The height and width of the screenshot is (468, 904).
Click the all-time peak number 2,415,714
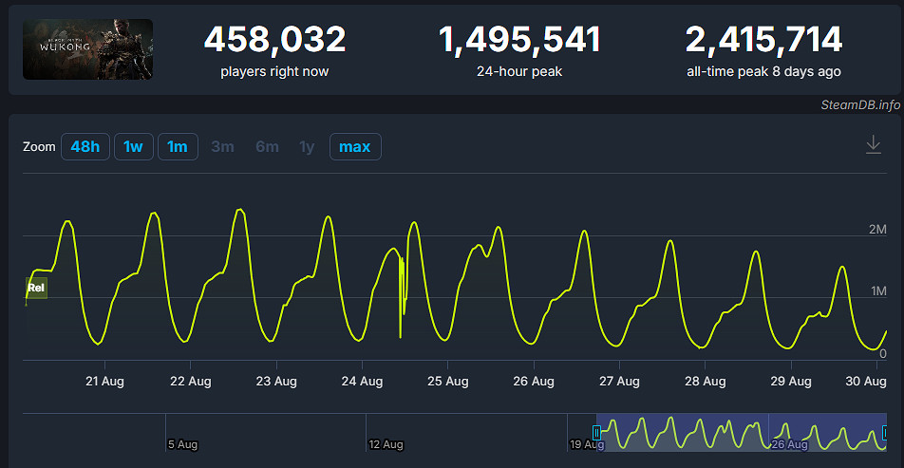763,40
